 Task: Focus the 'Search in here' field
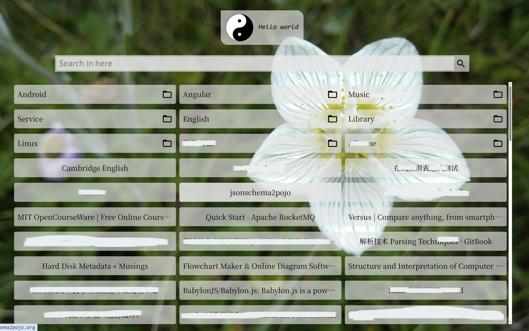[255, 63]
